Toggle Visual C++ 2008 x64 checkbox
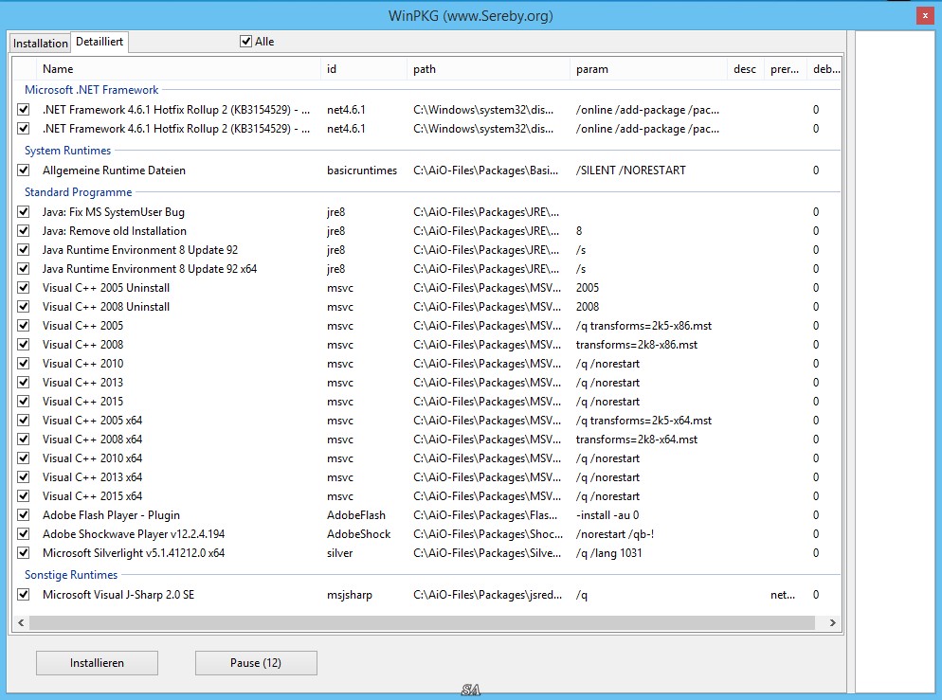Screen dimensions: 942x700 [24, 440]
